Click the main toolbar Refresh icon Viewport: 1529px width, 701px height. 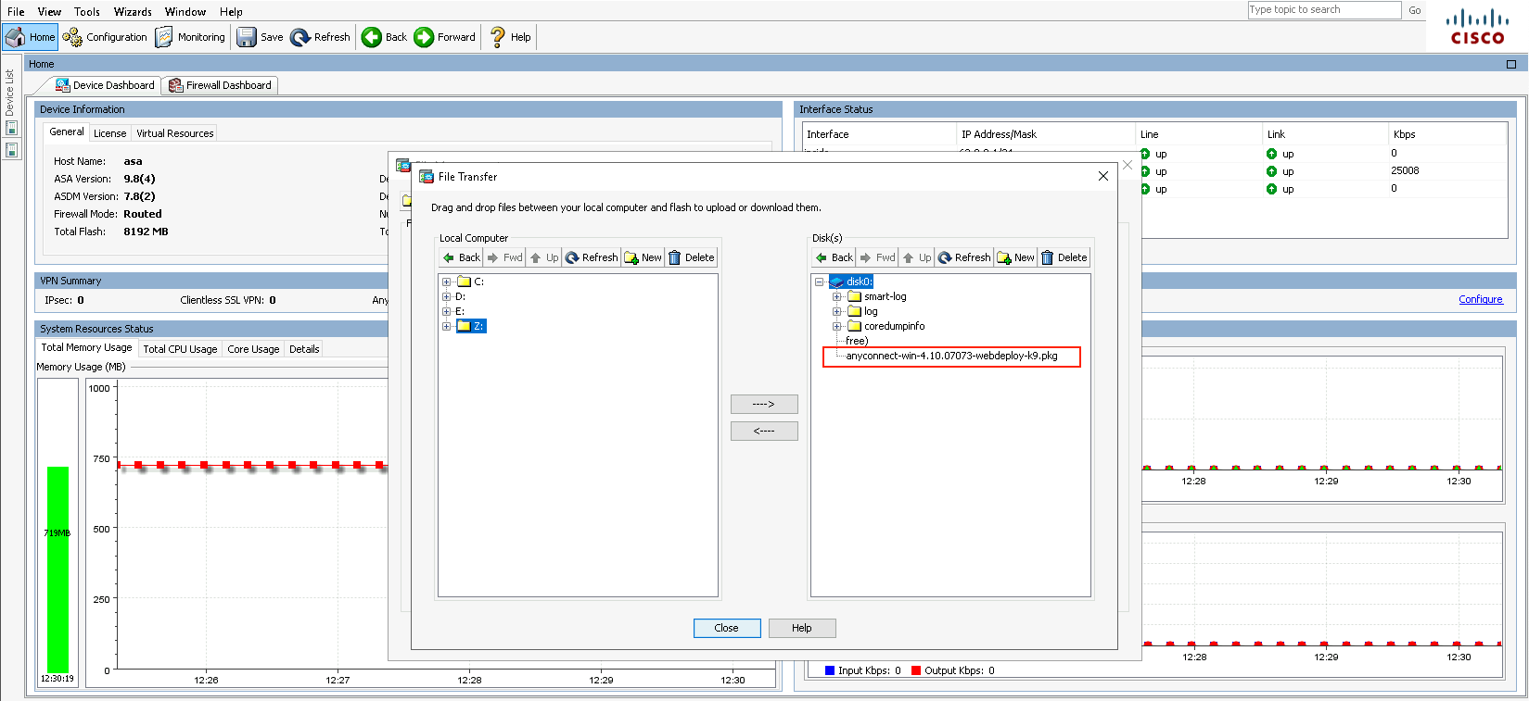[300, 37]
